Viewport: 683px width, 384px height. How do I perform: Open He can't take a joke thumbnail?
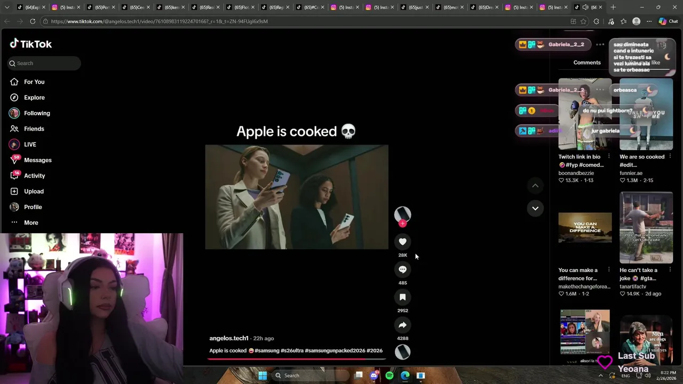click(x=646, y=228)
